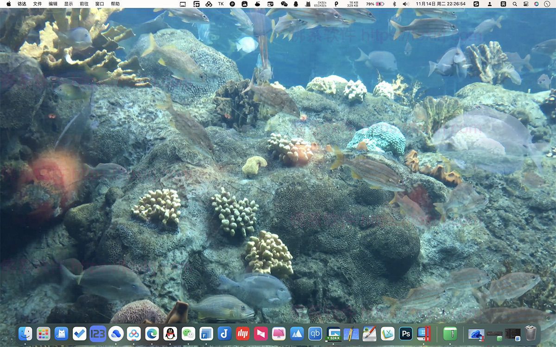Screen dimensions: 556x347
Task: Launch Photoshop from the Dock
Action: [x=405, y=333]
